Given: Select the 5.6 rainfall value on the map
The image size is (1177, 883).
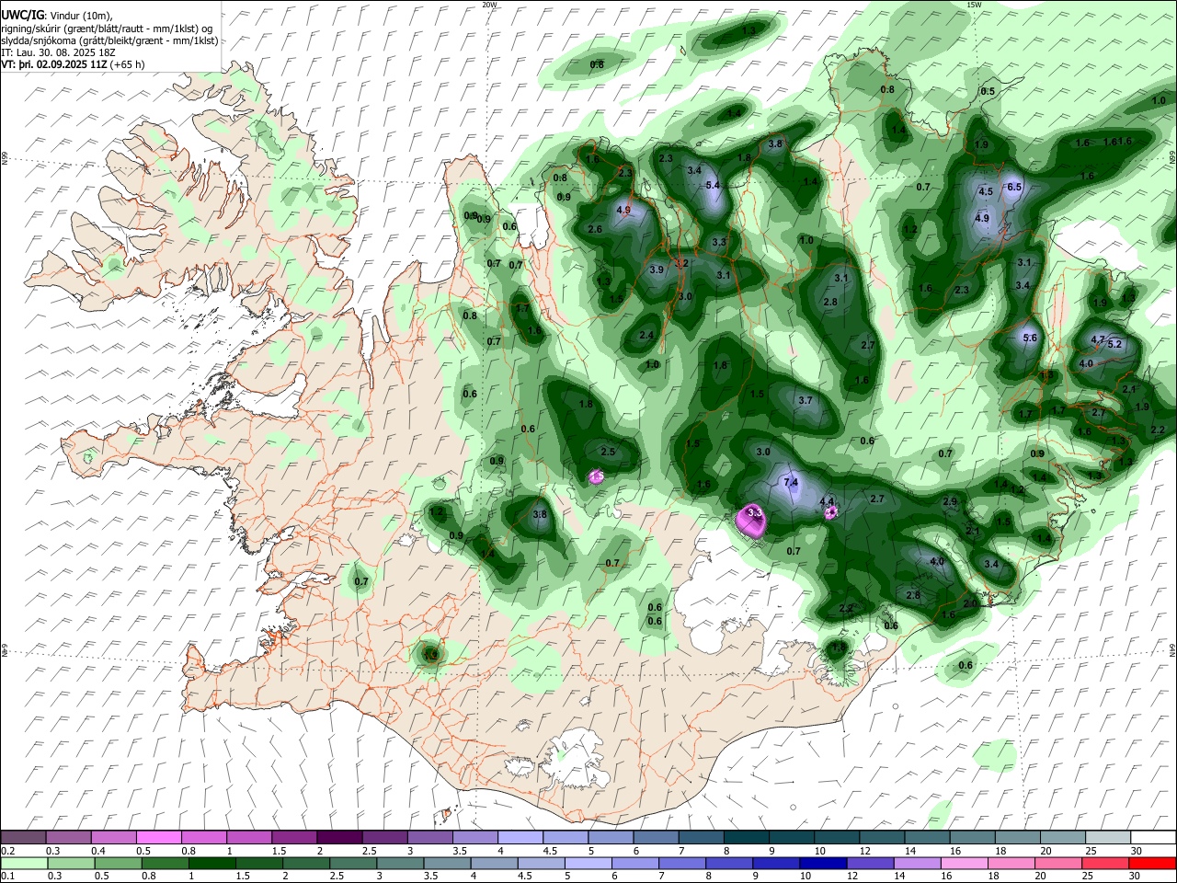Looking at the screenshot, I should point(1030,338).
